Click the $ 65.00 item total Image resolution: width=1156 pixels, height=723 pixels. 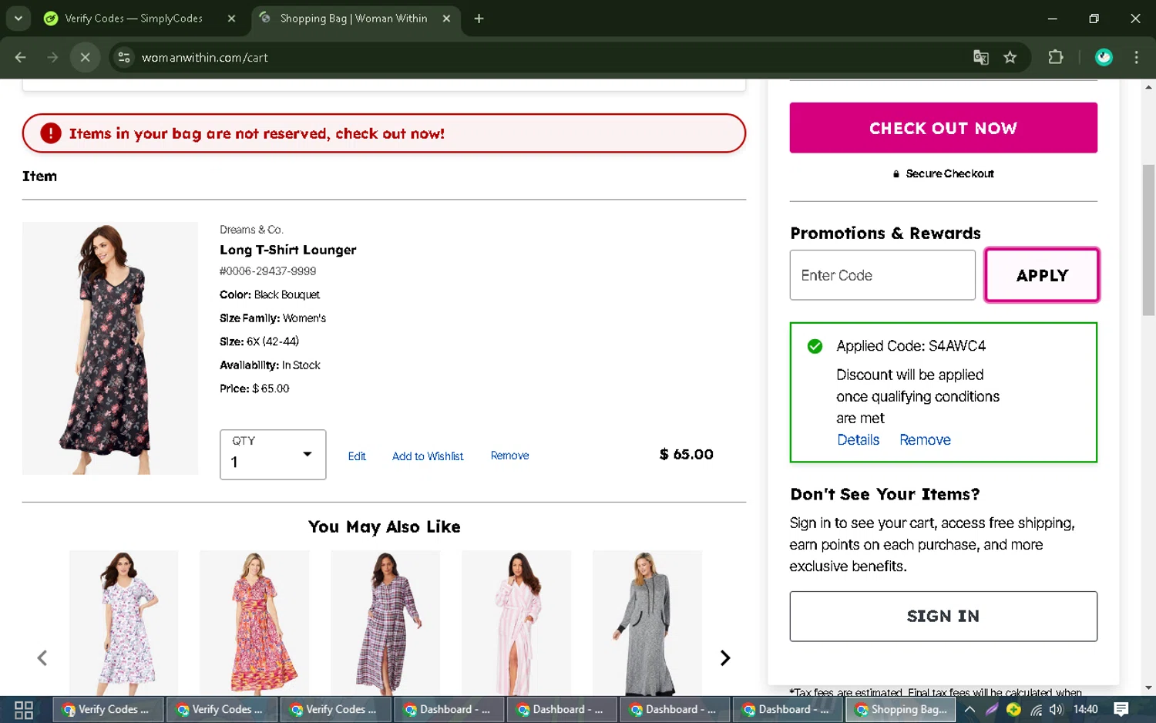686,455
